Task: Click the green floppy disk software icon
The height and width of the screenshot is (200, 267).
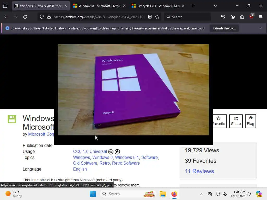Action: click(x=12, y=119)
